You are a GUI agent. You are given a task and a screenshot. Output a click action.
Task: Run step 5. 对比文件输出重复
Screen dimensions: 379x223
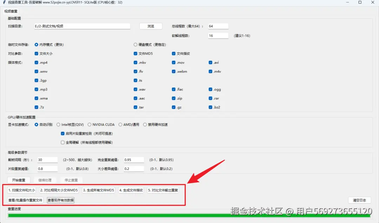click(163, 190)
